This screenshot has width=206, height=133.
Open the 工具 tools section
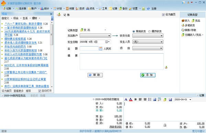[103, 9]
